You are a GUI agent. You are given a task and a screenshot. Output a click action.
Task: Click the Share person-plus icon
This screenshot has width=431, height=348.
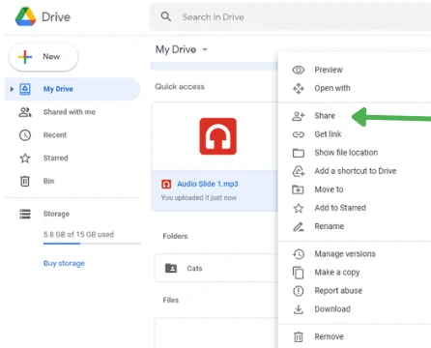(299, 116)
